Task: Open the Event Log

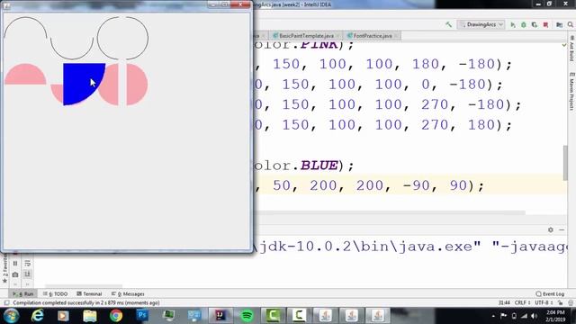Action: click(550, 294)
